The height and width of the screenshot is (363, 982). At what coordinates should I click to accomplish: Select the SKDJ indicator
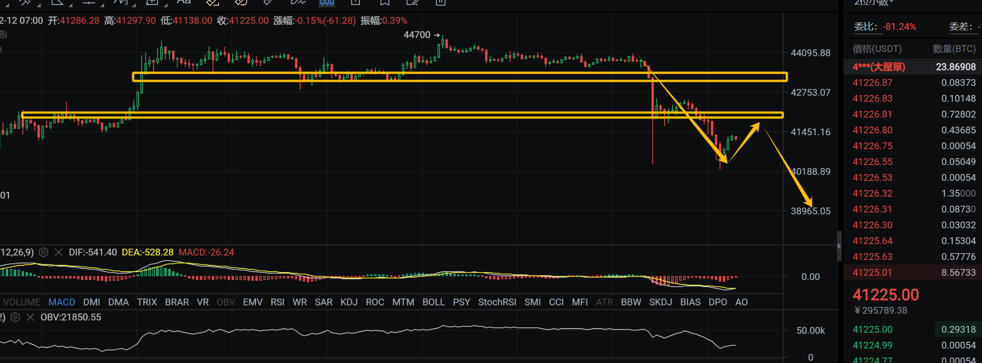coord(661,302)
